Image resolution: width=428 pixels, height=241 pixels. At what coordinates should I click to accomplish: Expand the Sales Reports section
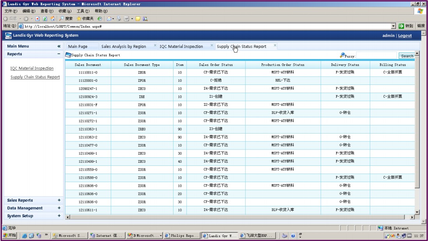point(59,201)
